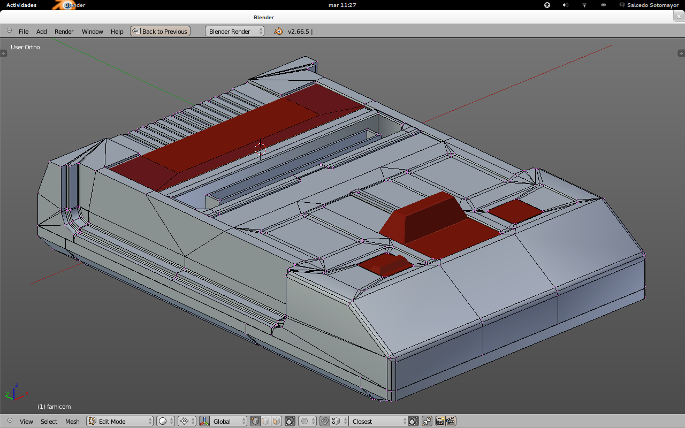Toggle limit selection to visible
The width and height of the screenshot is (685, 428).
click(x=290, y=422)
